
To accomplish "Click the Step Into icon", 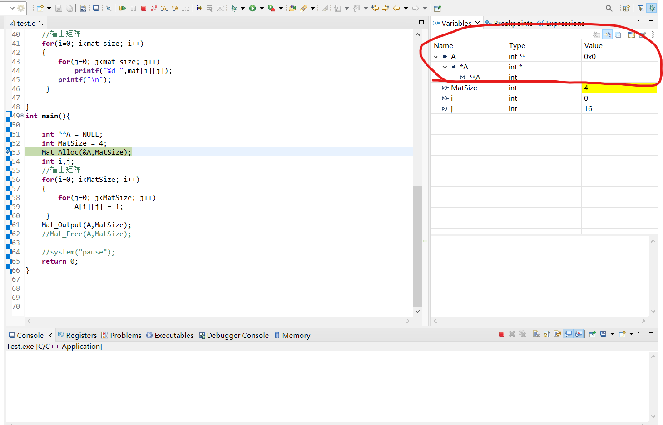I will point(164,8).
